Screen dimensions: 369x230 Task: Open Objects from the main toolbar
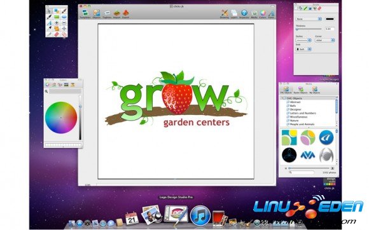pyautogui.click(x=96, y=14)
